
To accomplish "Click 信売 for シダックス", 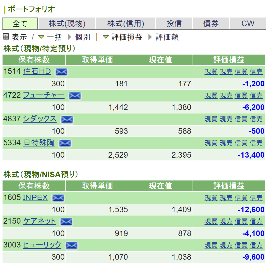I will (256, 119).
